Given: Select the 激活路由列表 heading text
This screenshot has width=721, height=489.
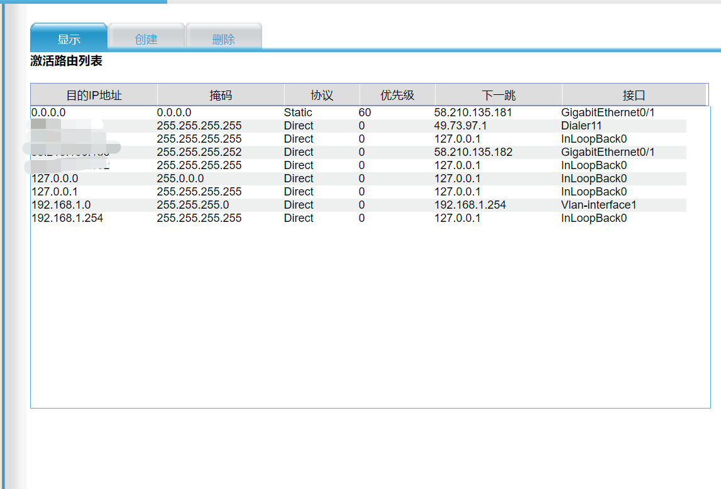Looking at the screenshot, I should coord(66,61).
